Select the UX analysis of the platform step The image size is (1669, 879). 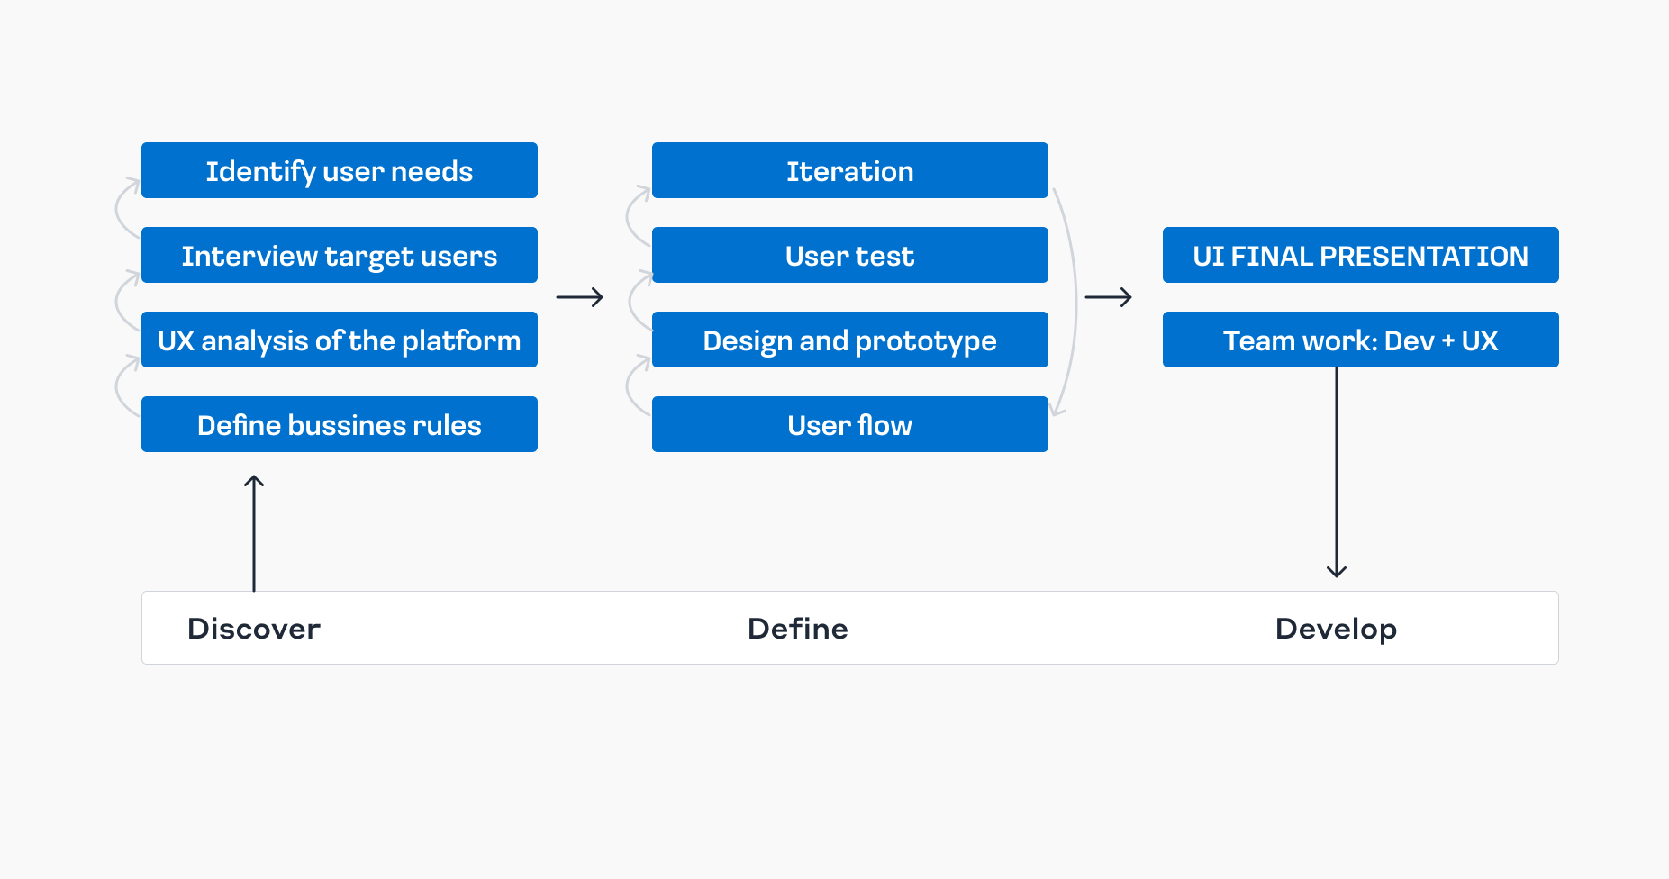click(339, 340)
